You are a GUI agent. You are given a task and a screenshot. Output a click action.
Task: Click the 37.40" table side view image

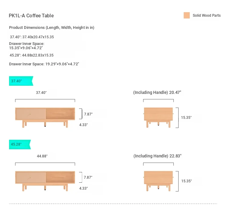158,118
